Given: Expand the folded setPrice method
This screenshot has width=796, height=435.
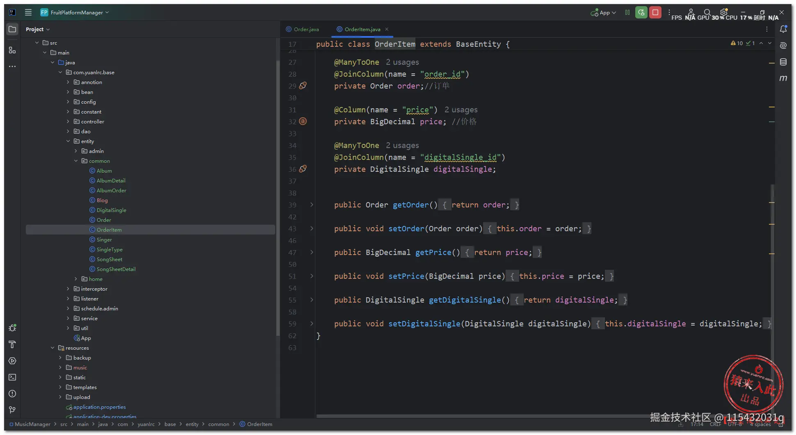Looking at the screenshot, I should [x=312, y=276].
